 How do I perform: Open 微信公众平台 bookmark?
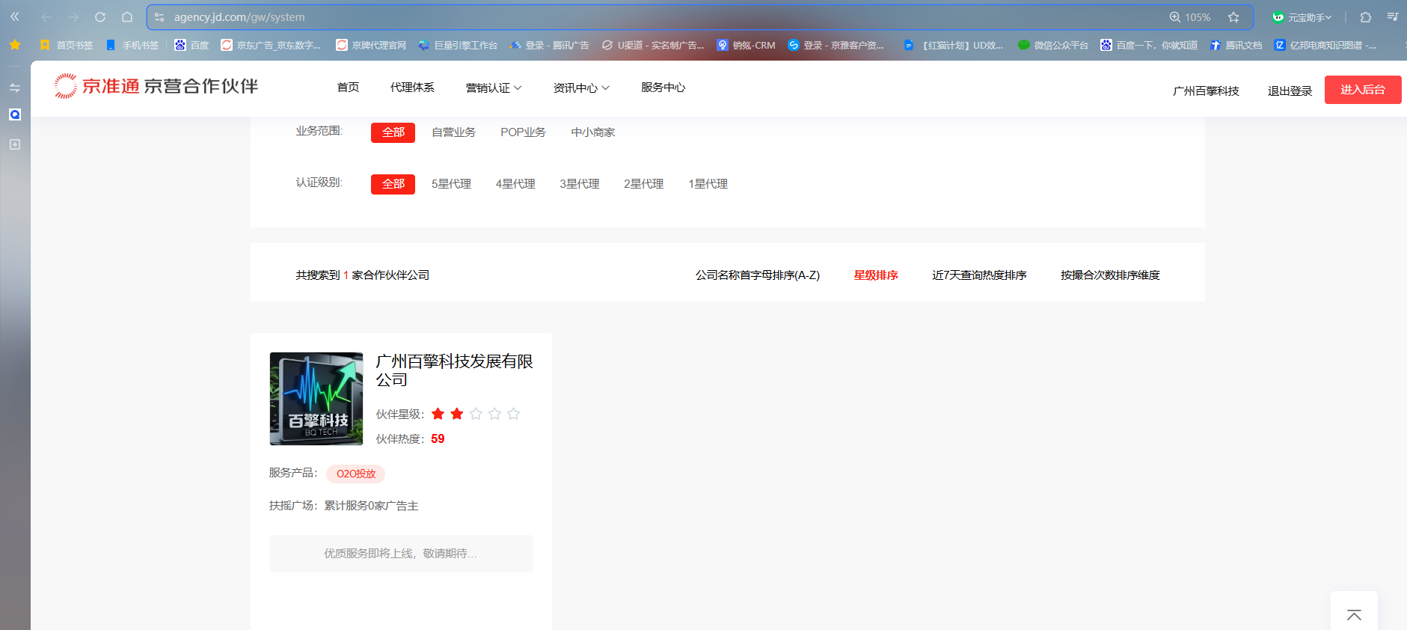click(x=1053, y=46)
